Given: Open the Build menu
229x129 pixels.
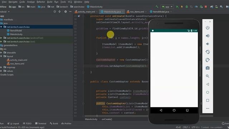Looking at the screenshot, I should point(50,2).
